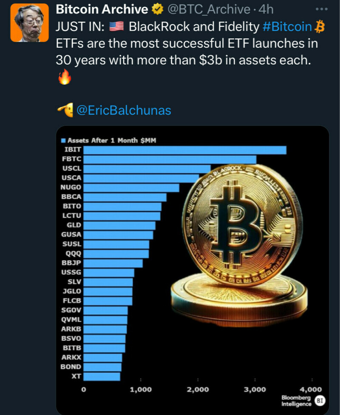Click the Bloomberg Intelligence label
The image size is (340, 415).
coord(296,401)
